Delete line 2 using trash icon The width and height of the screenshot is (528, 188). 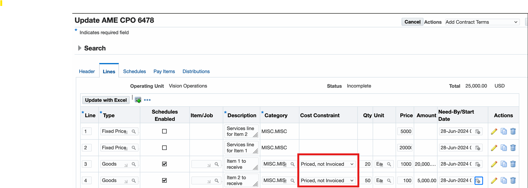pos(513,148)
